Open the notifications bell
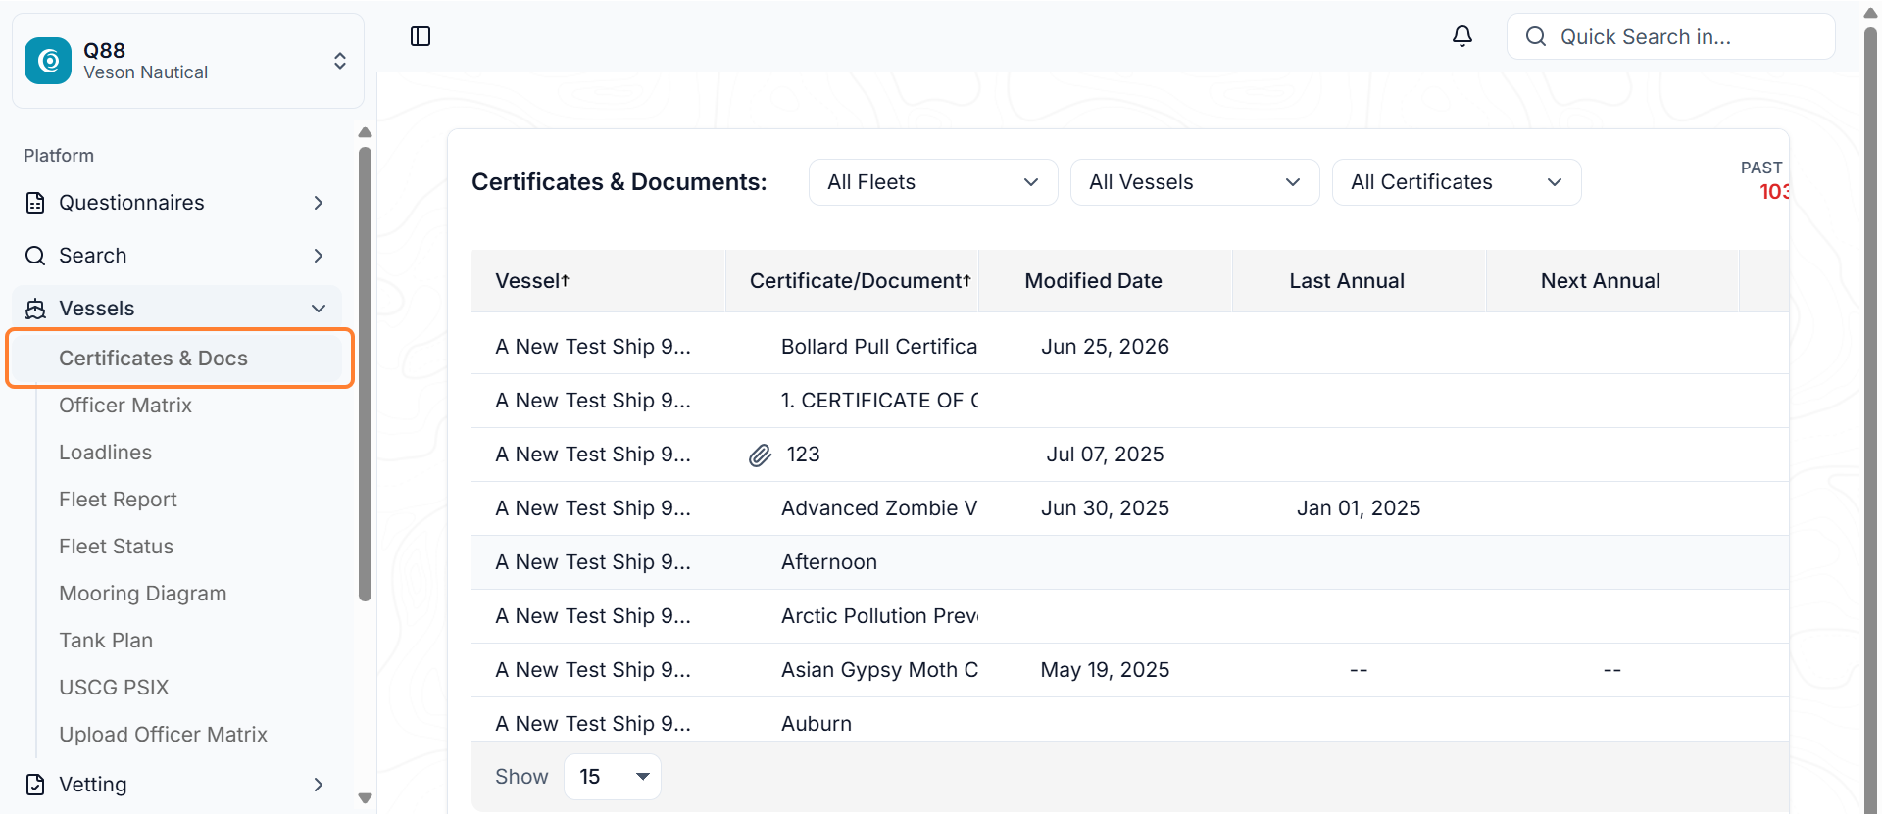 click(1462, 36)
